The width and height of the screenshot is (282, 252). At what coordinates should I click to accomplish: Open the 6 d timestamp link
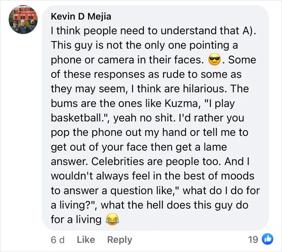pyautogui.click(x=57, y=240)
